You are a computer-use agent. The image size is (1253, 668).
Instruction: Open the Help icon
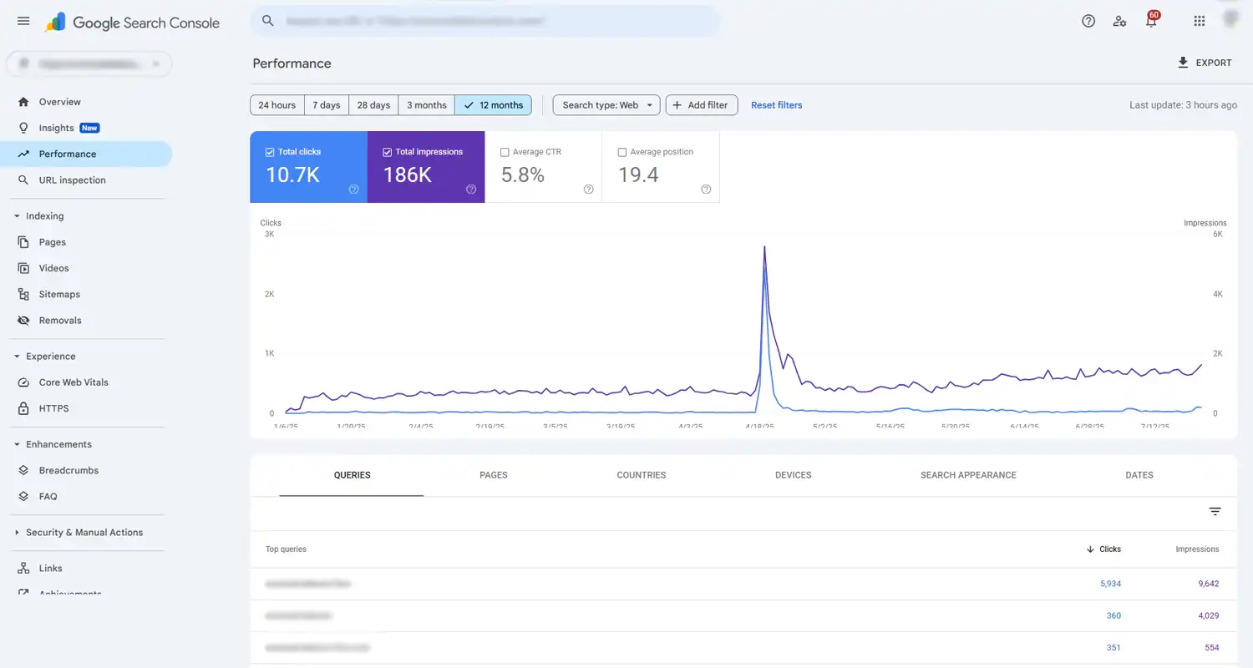(1088, 21)
